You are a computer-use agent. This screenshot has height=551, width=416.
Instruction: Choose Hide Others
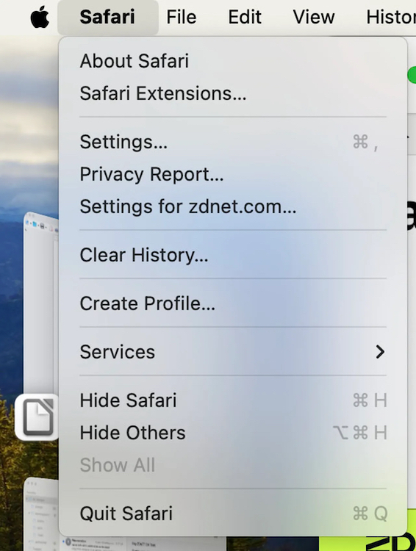click(233, 433)
